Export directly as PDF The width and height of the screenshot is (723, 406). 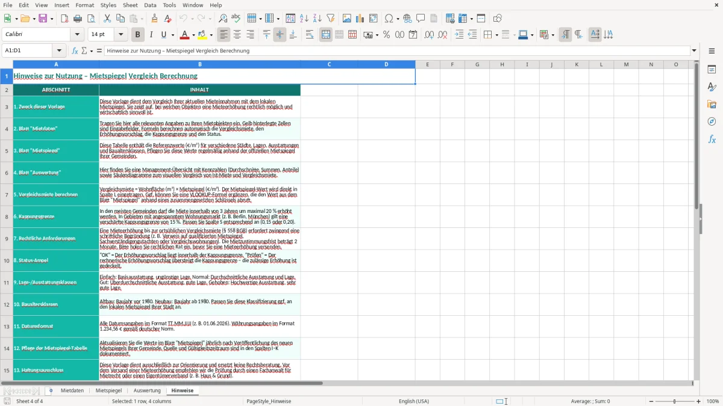coord(64,19)
